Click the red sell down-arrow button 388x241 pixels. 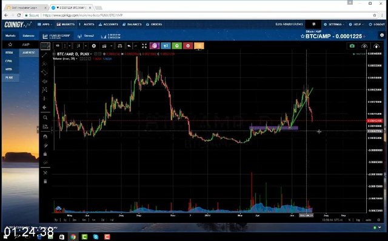pos(188,46)
